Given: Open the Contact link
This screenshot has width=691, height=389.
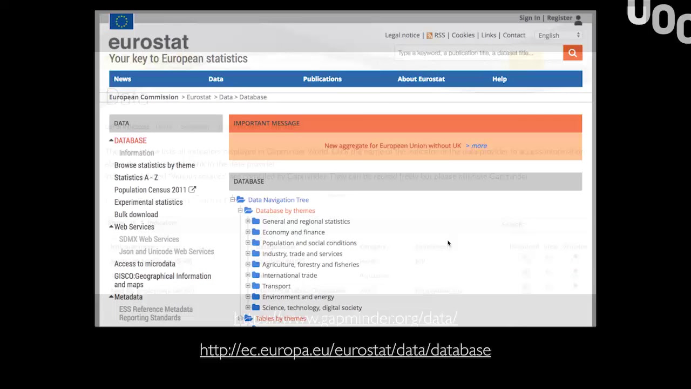Looking at the screenshot, I should pos(514,35).
